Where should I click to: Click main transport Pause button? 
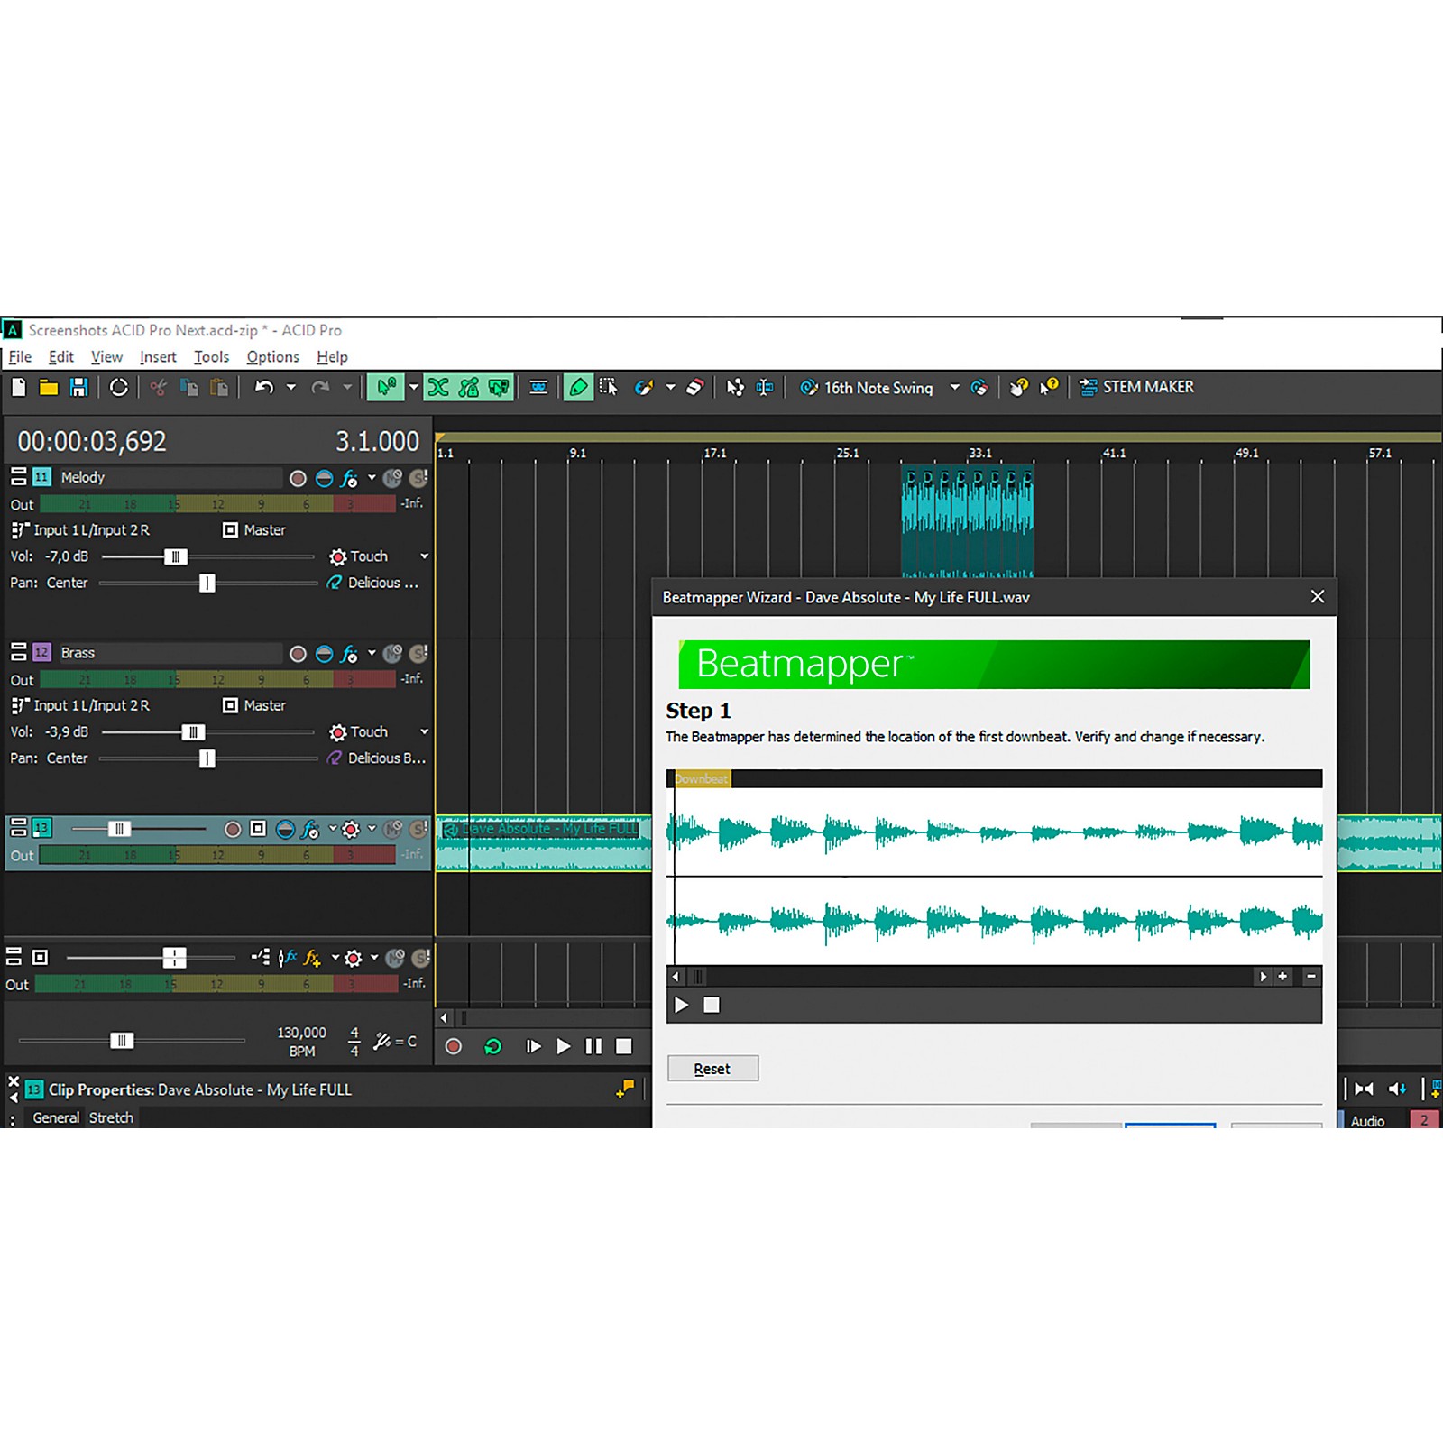tap(593, 1046)
